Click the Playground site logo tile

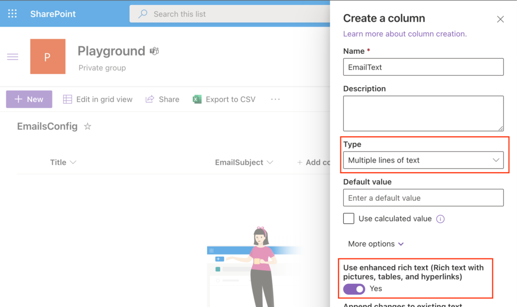pos(48,56)
